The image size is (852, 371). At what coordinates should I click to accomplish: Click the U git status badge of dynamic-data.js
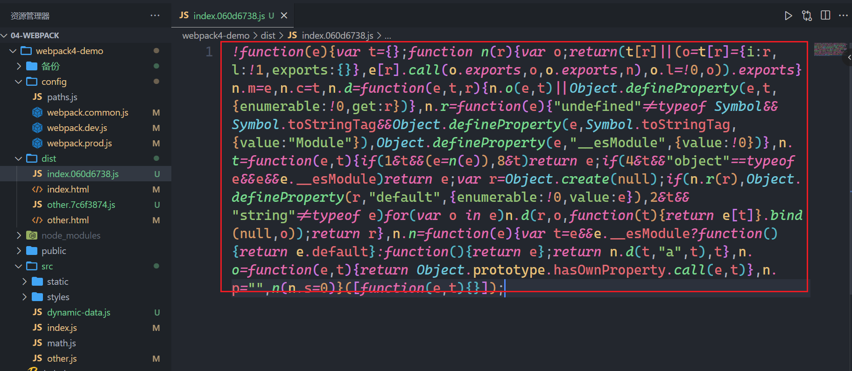157,312
